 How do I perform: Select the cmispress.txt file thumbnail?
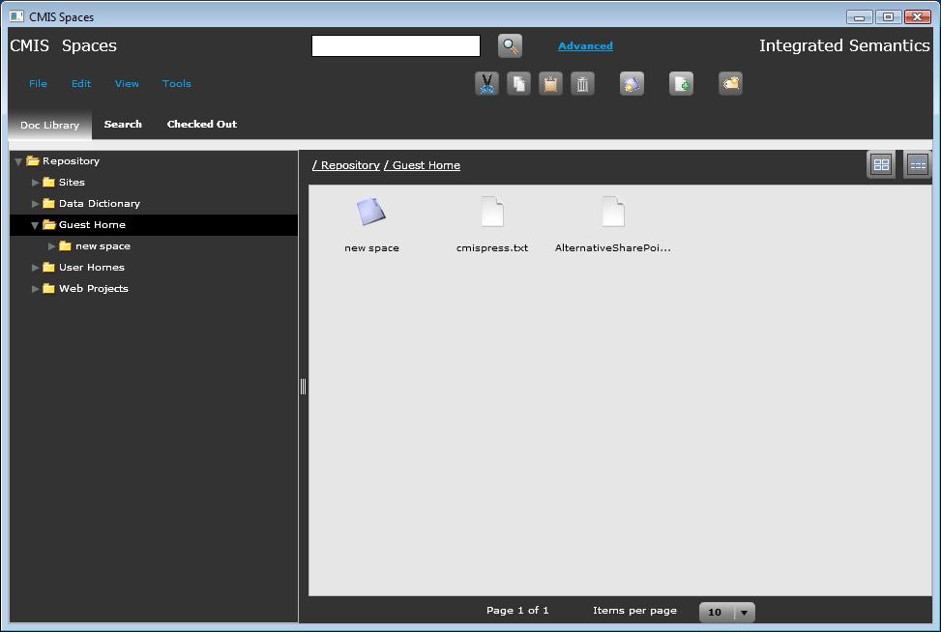pos(492,213)
